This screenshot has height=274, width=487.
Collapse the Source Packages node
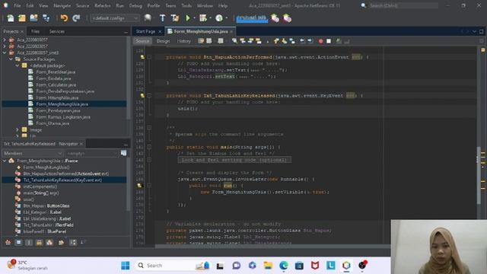(11, 59)
